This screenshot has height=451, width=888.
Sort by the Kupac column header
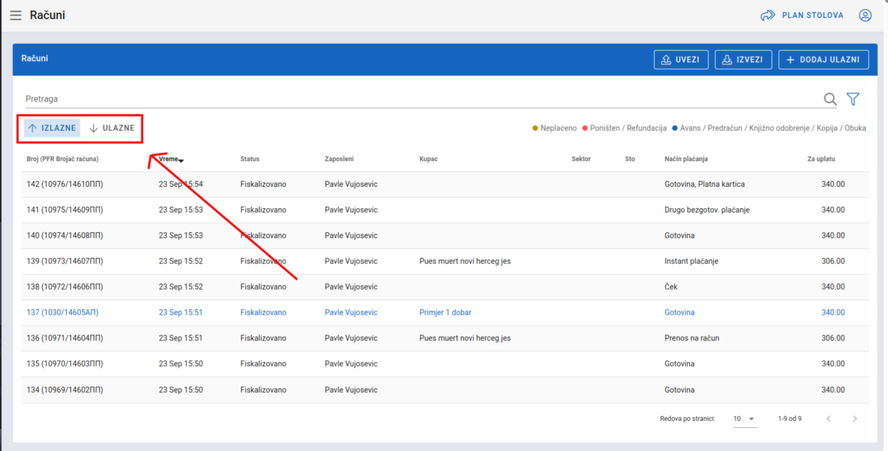428,159
